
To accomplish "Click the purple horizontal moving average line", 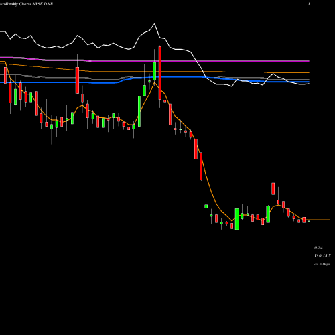I will pyautogui.click(x=155, y=61).
